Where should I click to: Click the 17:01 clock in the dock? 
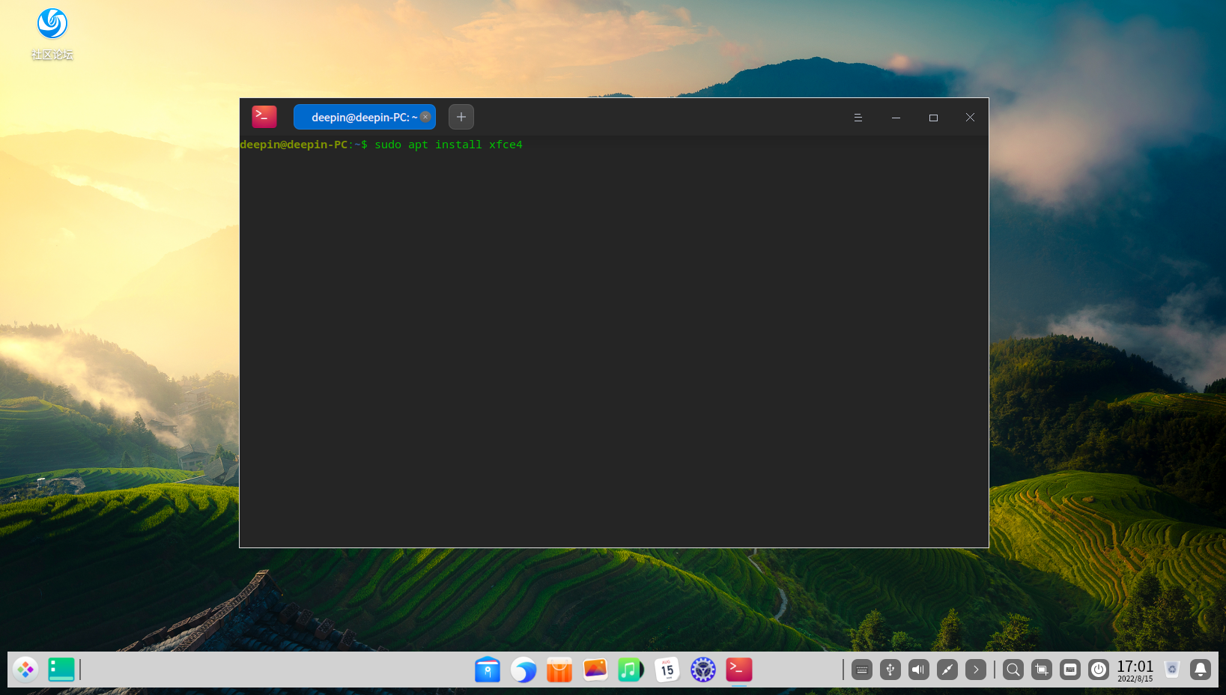tap(1135, 670)
